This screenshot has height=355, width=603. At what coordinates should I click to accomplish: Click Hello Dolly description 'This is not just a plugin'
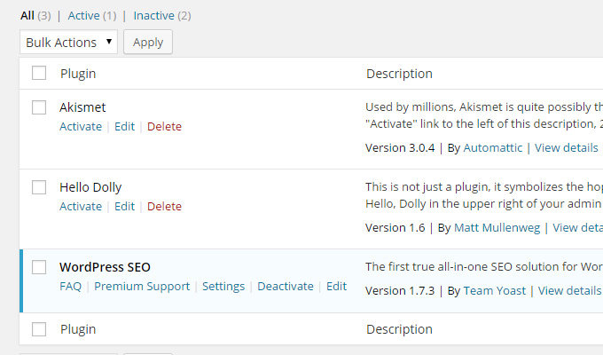(x=484, y=195)
